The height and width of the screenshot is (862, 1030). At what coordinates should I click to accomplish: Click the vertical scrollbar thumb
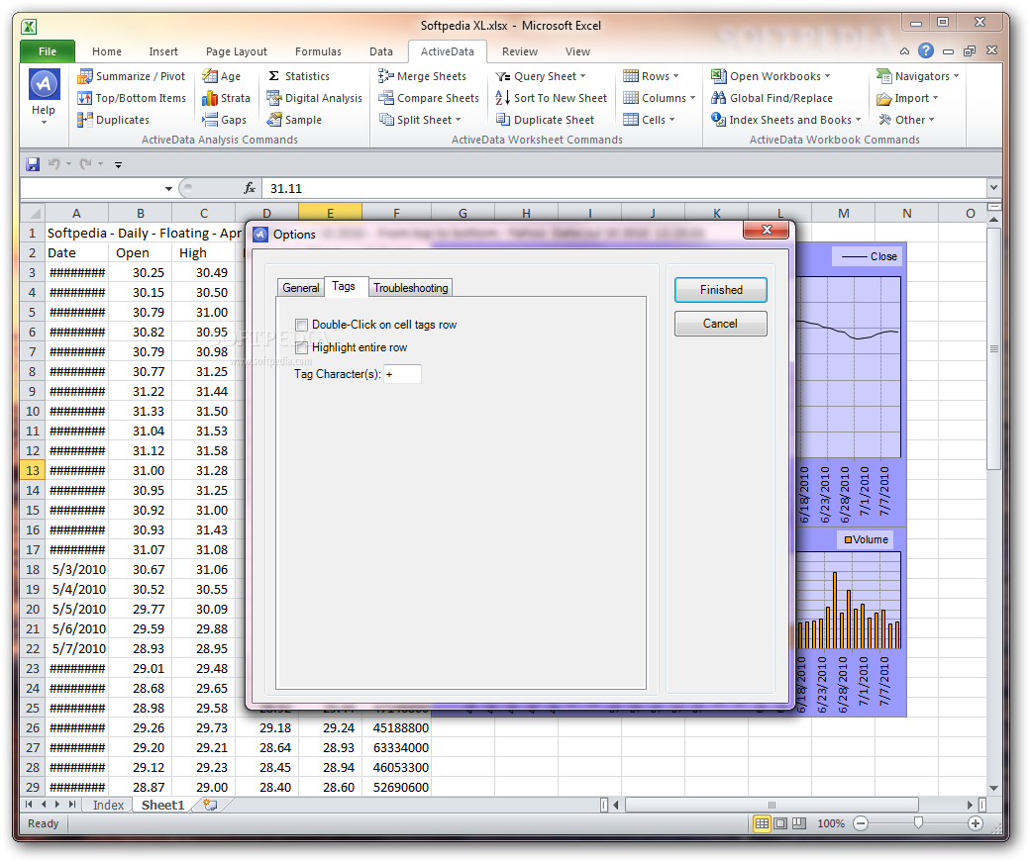[994, 348]
